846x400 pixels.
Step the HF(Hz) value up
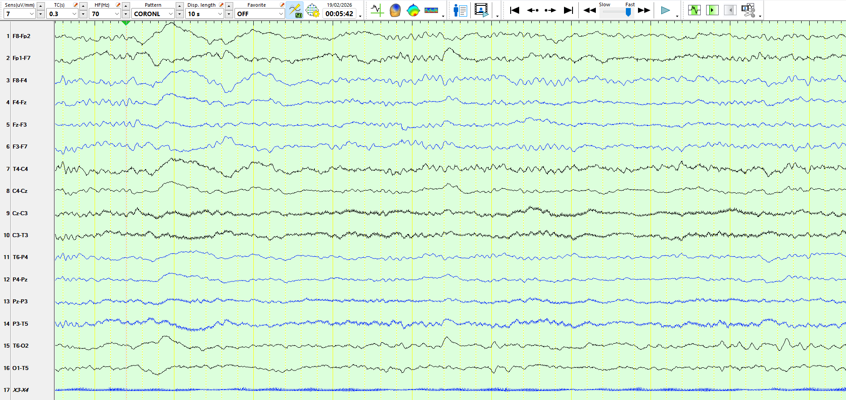pyautogui.click(x=126, y=6)
